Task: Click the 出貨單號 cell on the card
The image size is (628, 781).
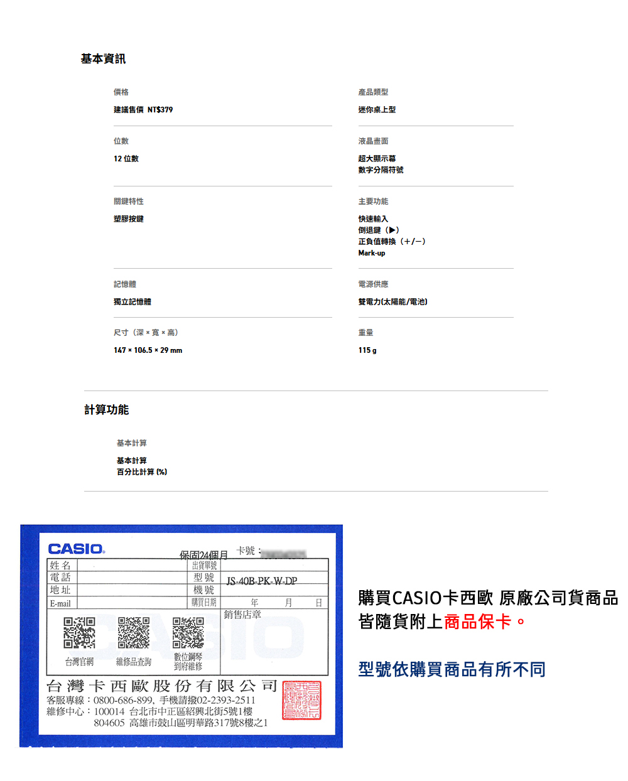Action: tap(204, 566)
